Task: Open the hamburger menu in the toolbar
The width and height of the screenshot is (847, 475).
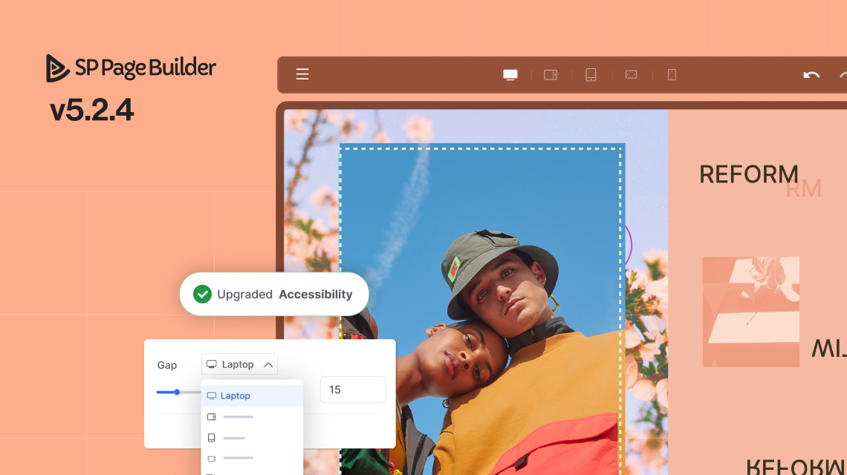Action: click(302, 74)
